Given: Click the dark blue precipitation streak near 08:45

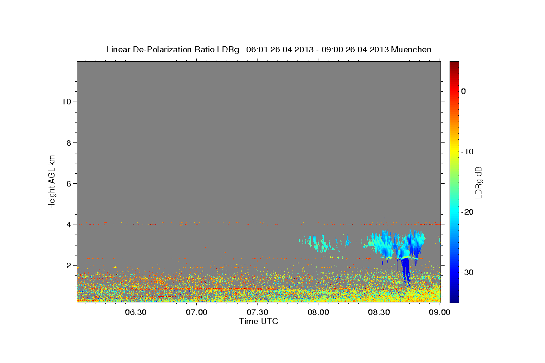Looking at the screenshot, I should click(x=406, y=271).
